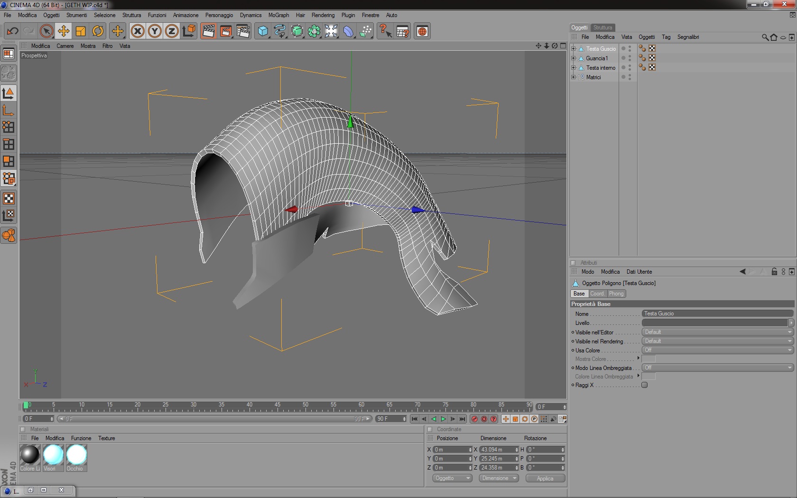This screenshot has height=498, width=797.
Task: Toggle the Z axis lock
Action: (x=172, y=31)
